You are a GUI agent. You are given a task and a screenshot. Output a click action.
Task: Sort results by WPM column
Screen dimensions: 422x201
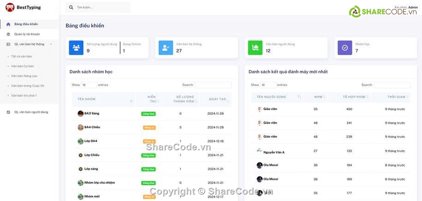(x=320, y=97)
